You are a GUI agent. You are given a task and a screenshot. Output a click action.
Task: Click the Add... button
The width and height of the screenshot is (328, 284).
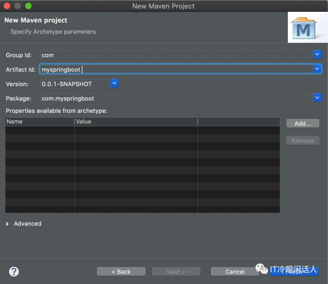(x=303, y=123)
